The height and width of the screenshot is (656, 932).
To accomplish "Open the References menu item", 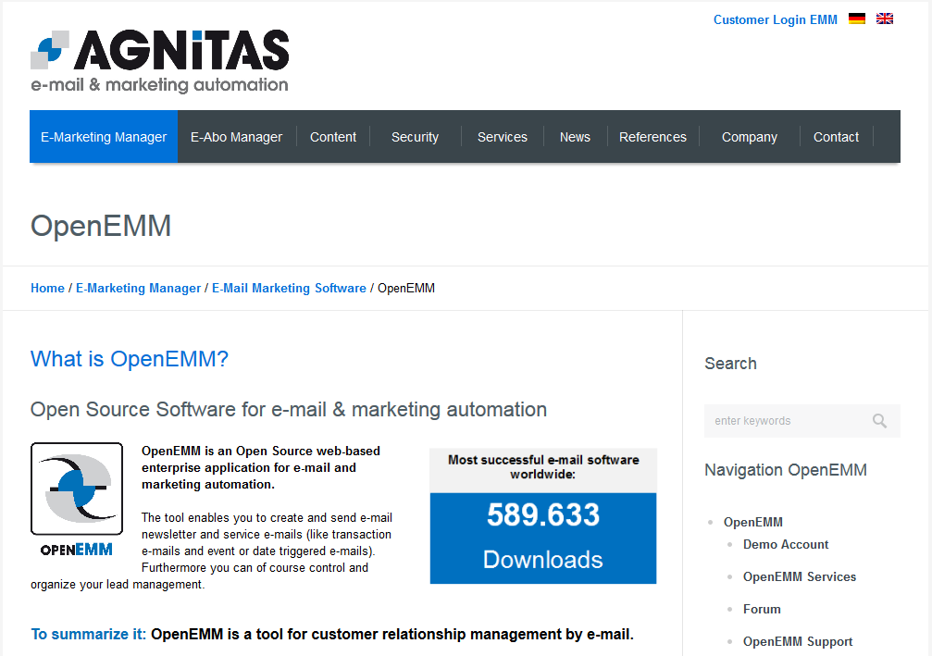I will pos(652,137).
